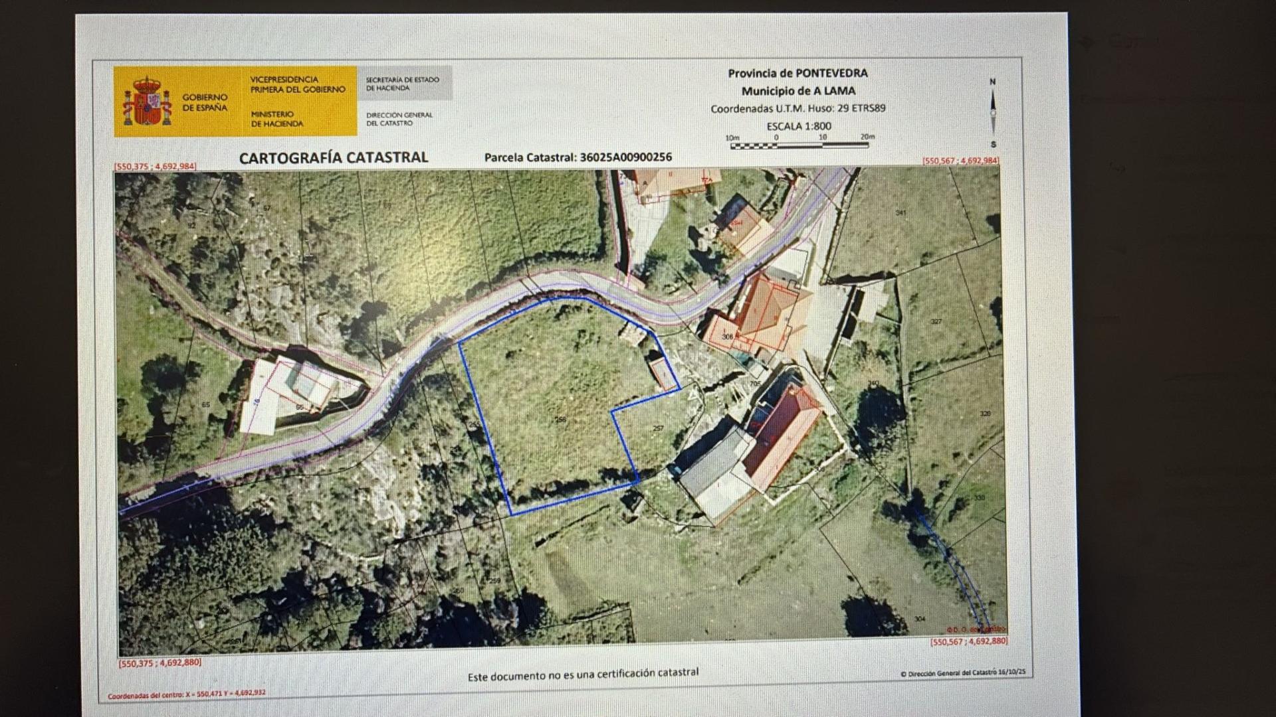
Task: Click the Spanish coat of arms emblem
Action: pyautogui.click(x=147, y=102)
